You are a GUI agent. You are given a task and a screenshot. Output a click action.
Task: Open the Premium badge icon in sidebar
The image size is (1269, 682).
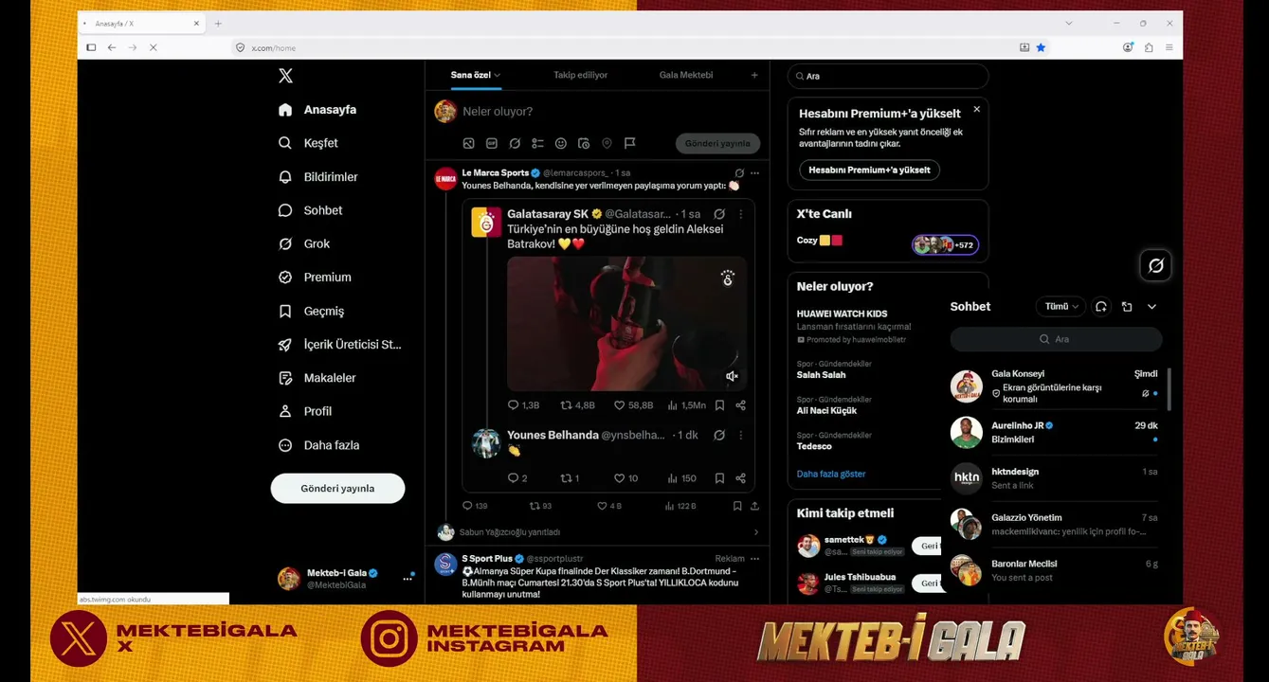click(x=285, y=278)
